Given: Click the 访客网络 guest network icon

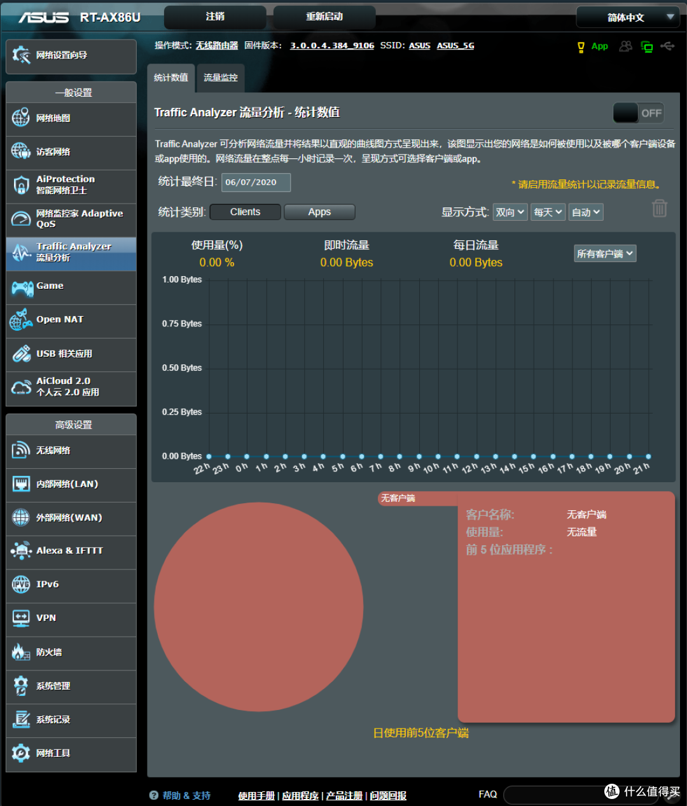Looking at the screenshot, I should tap(21, 151).
